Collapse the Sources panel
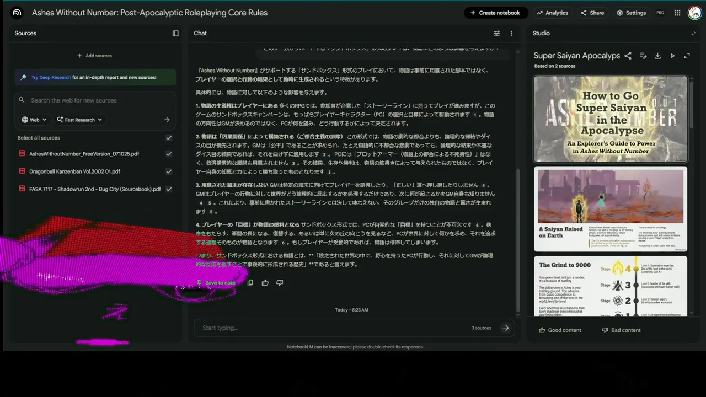Viewport: 706px width, 397px height. click(x=175, y=33)
